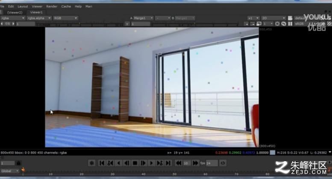The image size is (332, 179).
Task: Open the Layout menu
Action: pyautogui.click(x=23, y=6)
